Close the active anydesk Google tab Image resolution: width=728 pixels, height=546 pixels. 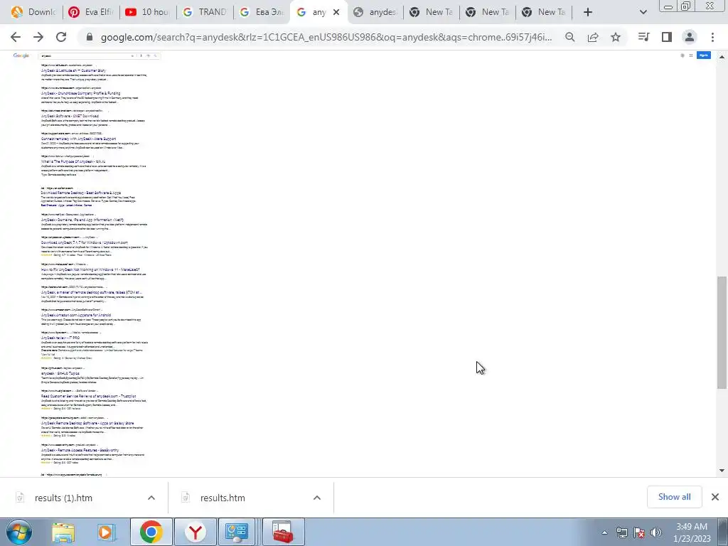click(x=336, y=12)
